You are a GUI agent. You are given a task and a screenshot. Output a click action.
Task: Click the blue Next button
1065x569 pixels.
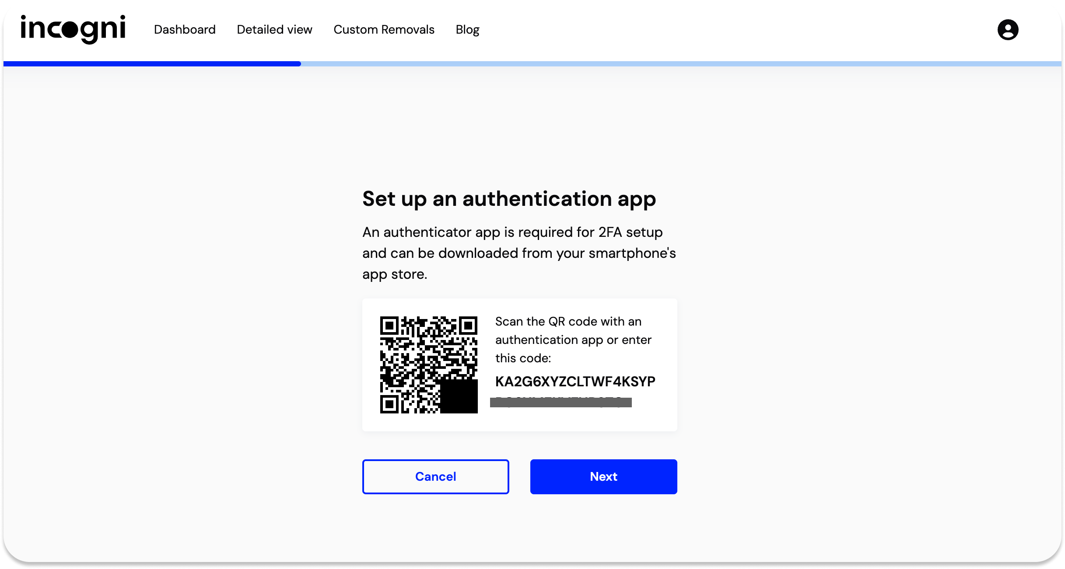603,476
